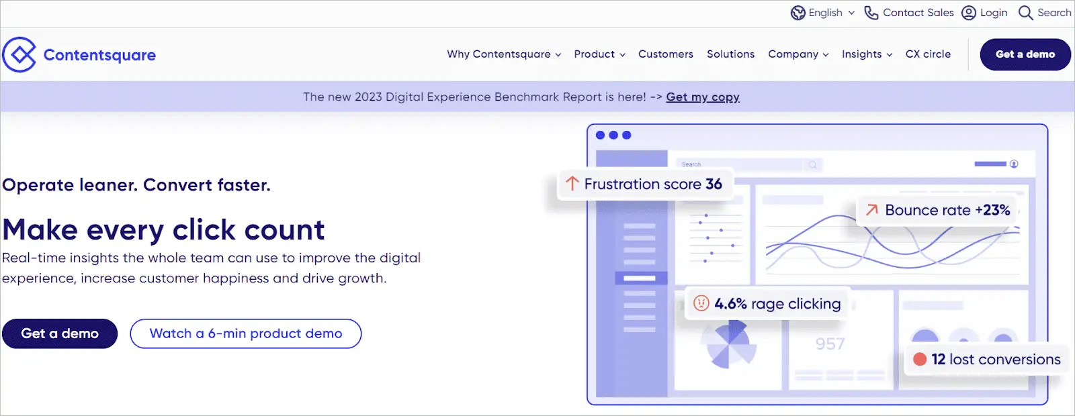This screenshot has width=1075, height=416.
Task: Click the Search field in dashboard mockup
Action: click(x=749, y=164)
